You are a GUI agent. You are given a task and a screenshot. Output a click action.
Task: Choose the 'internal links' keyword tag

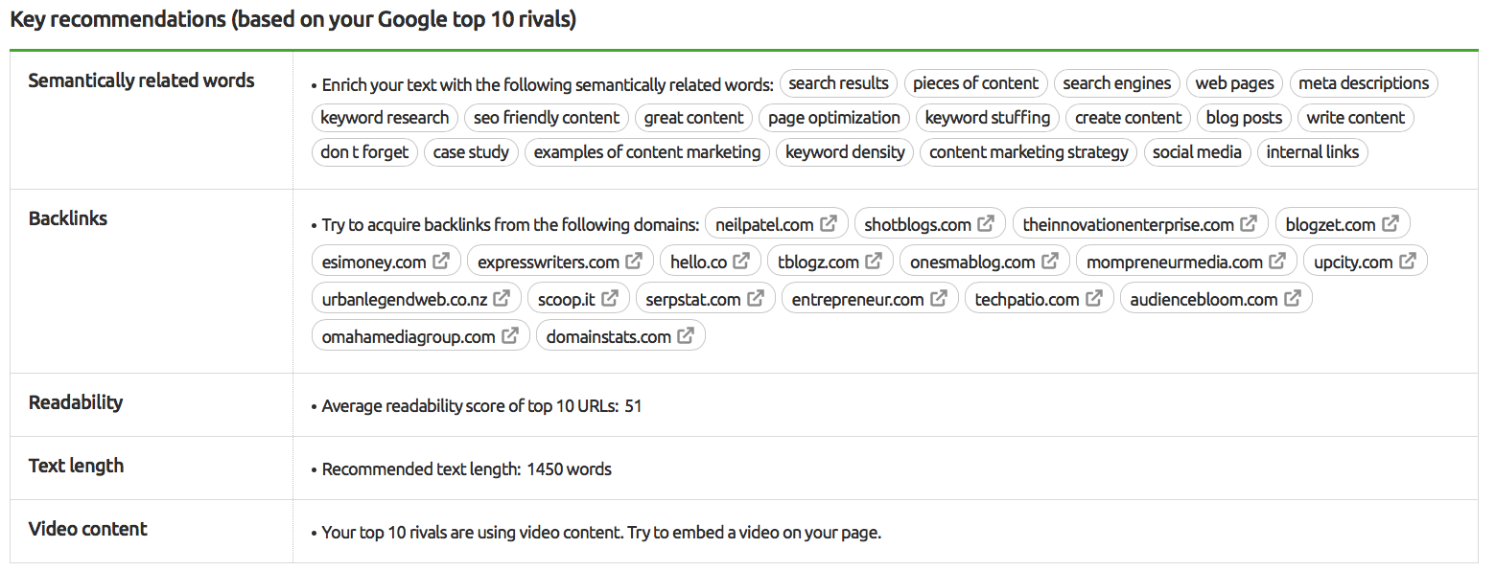pyautogui.click(x=1313, y=152)
